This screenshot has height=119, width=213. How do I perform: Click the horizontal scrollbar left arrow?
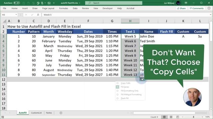[x=132, y=113]
